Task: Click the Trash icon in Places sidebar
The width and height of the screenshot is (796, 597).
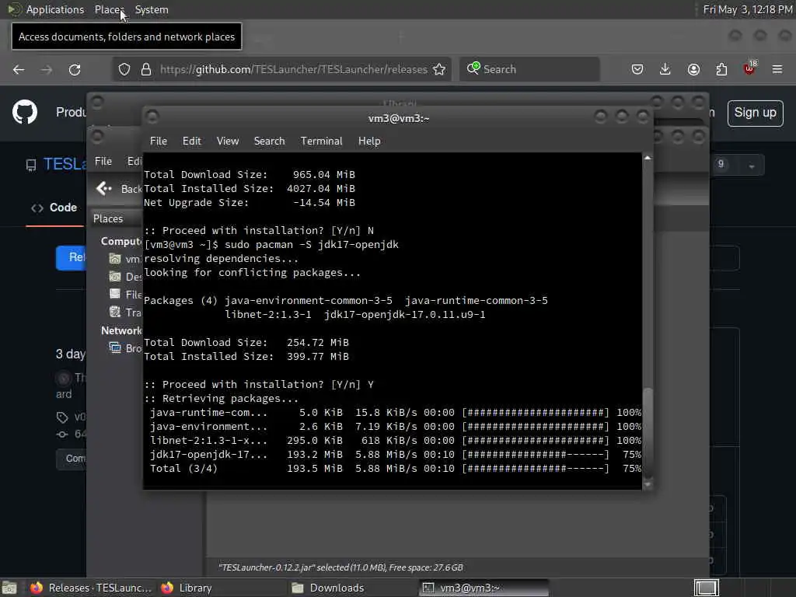Action: click(115, 312)
